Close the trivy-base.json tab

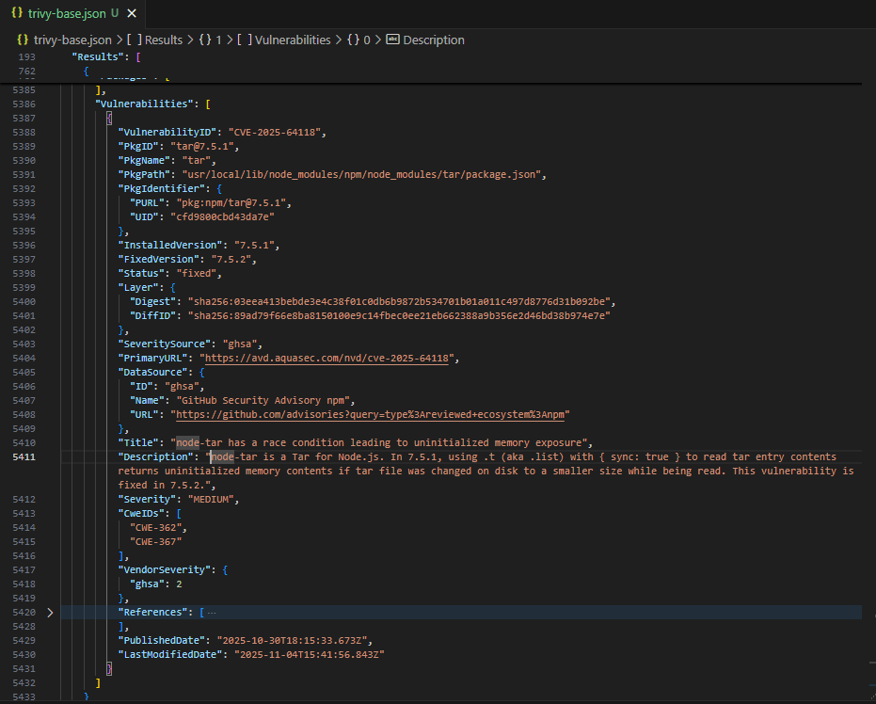tap(131, 13)
